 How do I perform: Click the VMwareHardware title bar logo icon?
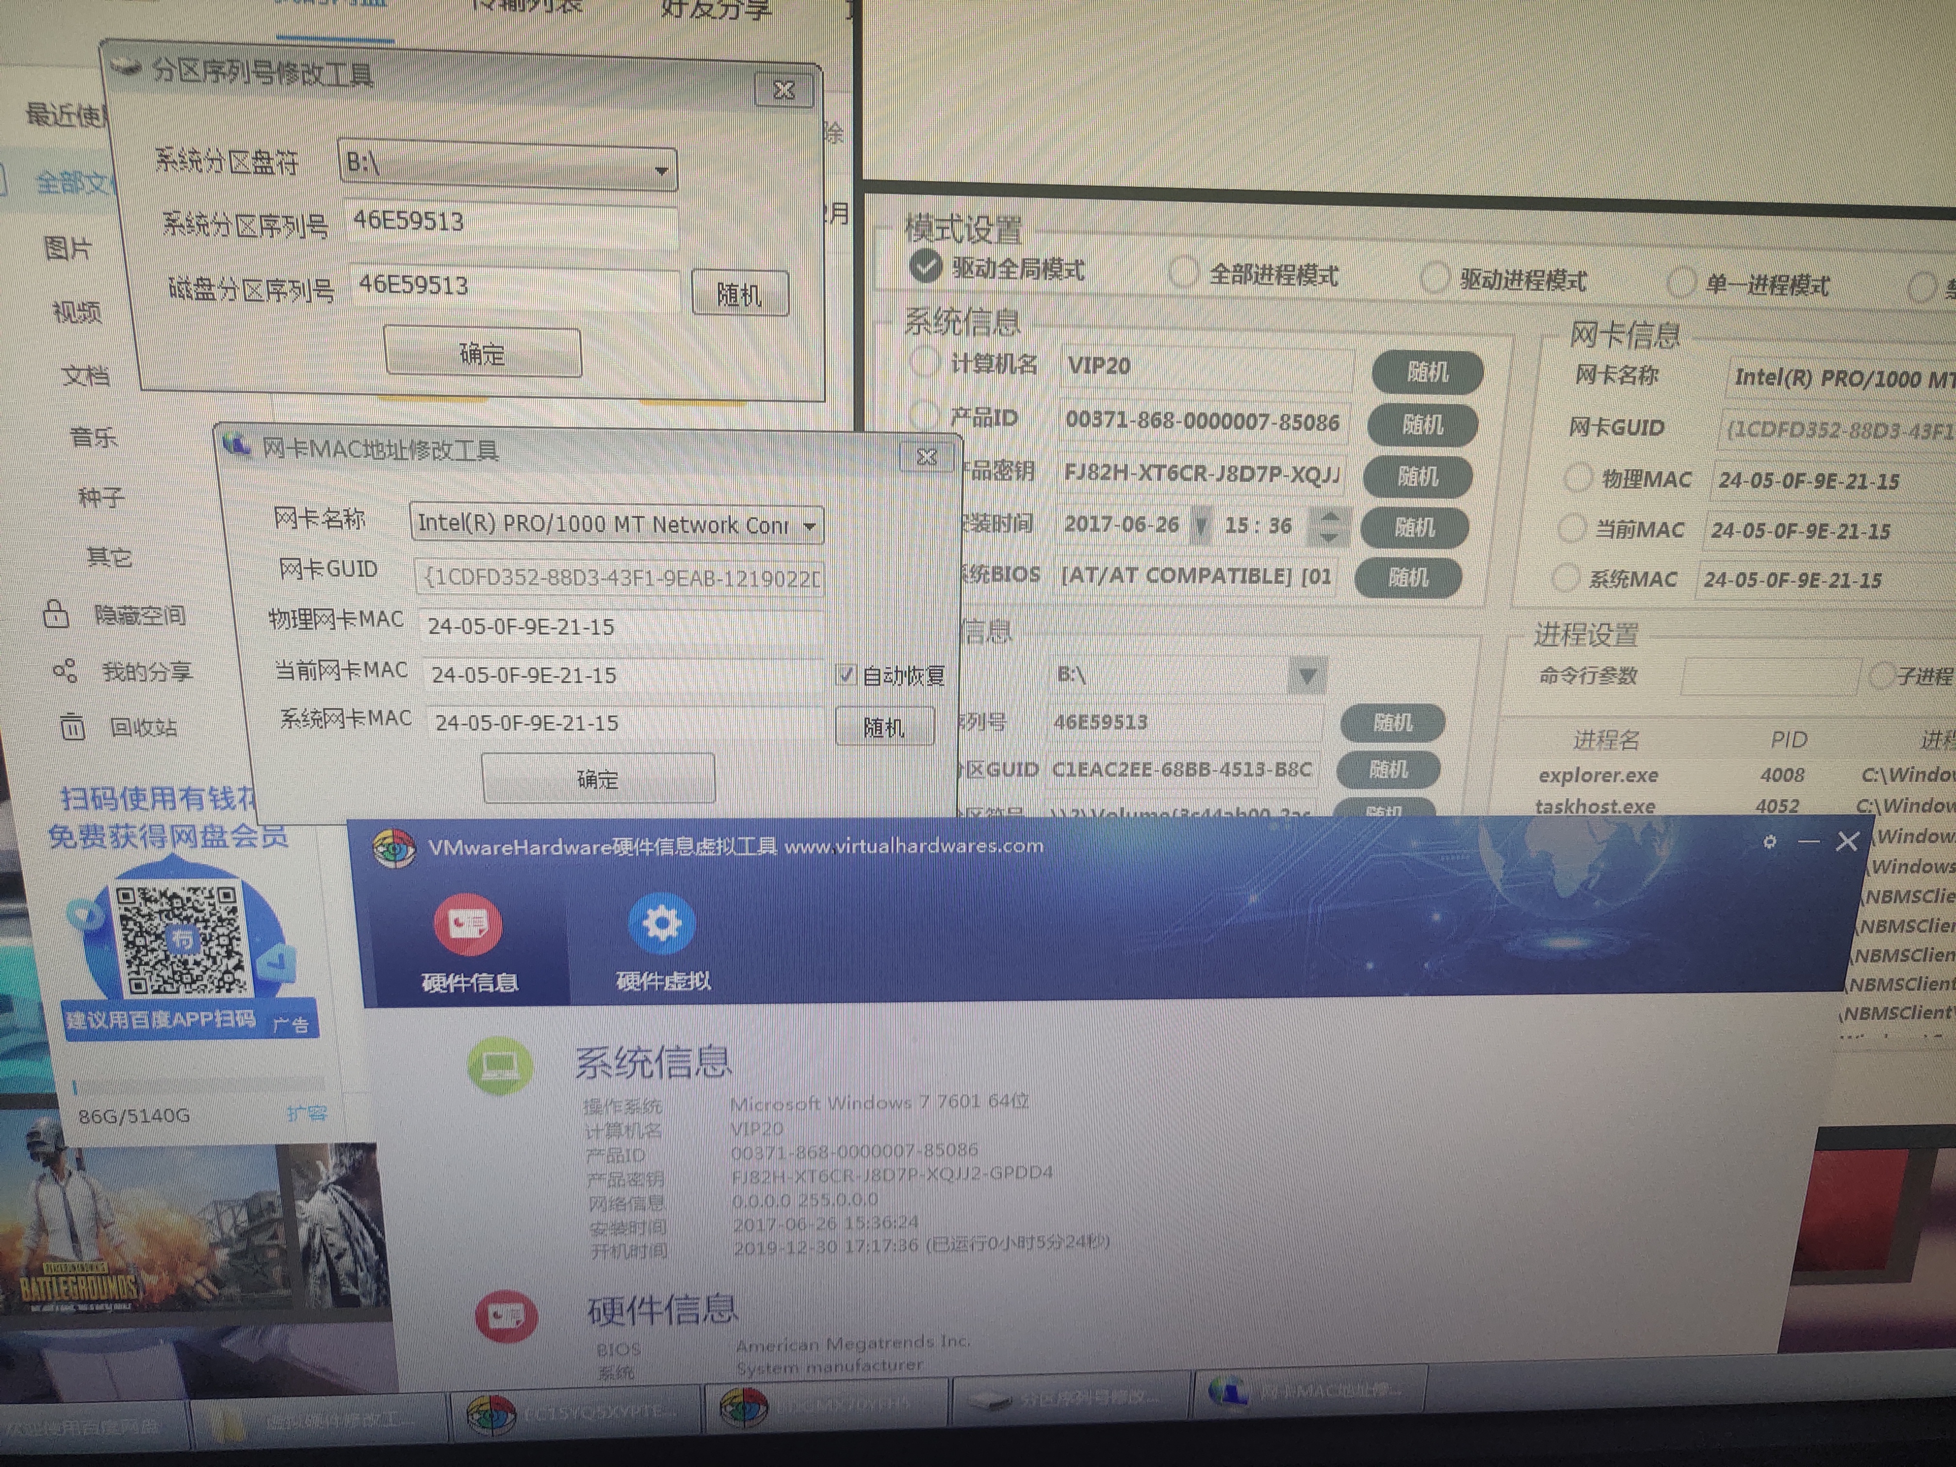pos(393,849)
